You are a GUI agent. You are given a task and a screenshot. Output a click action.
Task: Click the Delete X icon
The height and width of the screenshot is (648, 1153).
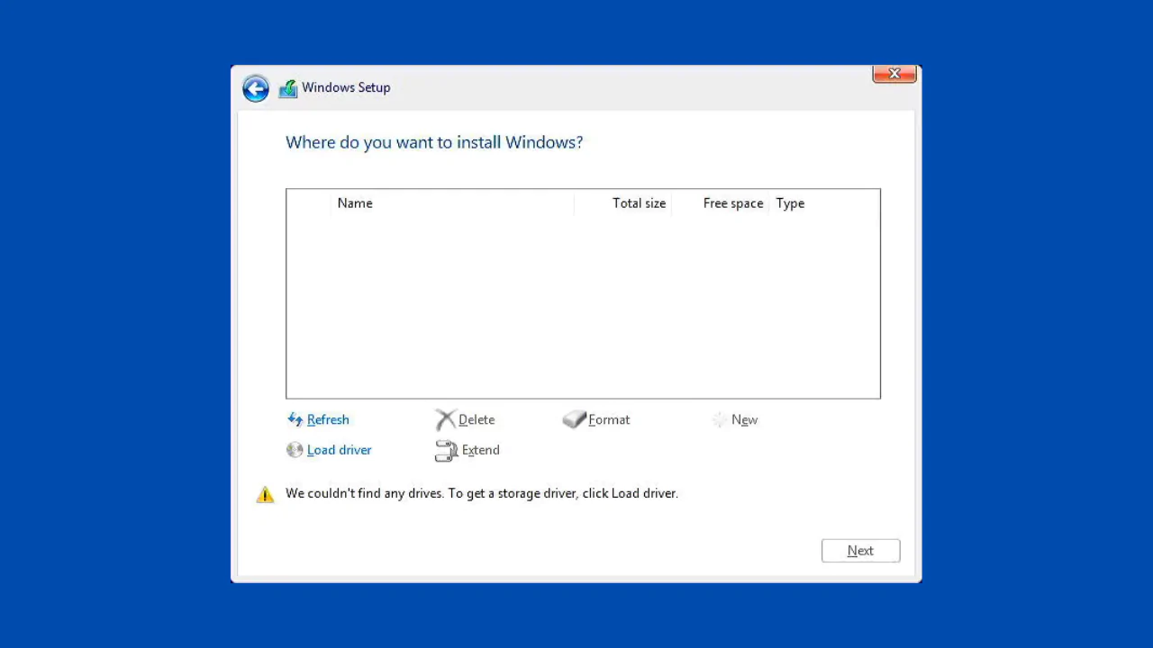(x=445, y=419)
